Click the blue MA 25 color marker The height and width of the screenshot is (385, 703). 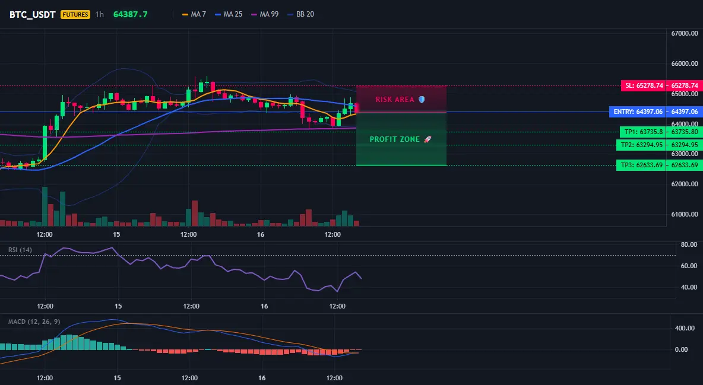coord(218,14)
